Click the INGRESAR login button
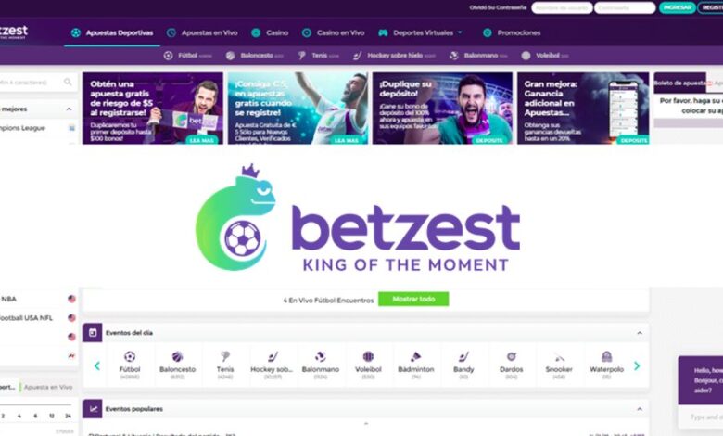 click(x=677, y=7)
